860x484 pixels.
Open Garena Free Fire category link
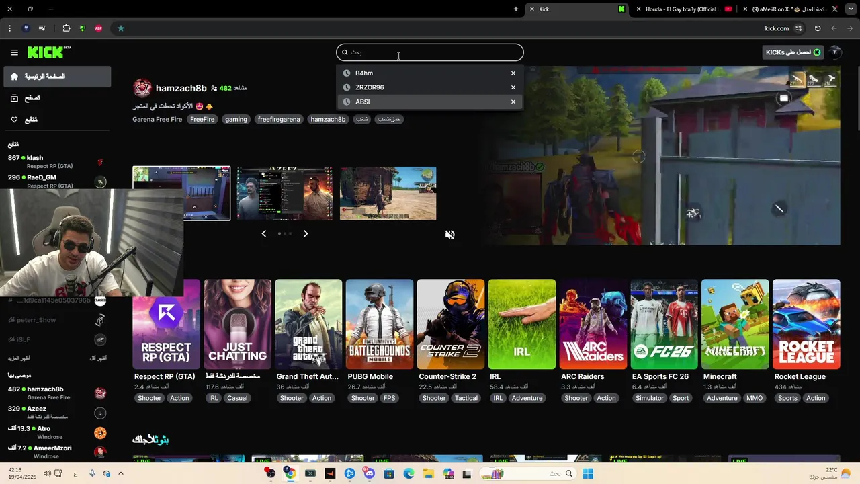pos(157,119)
